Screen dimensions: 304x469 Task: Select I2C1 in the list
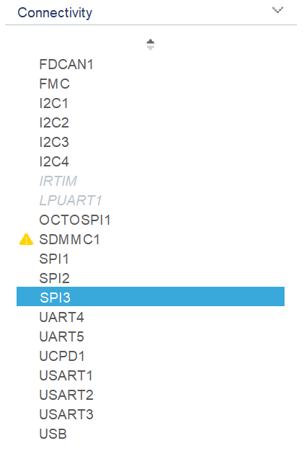(x=53, y=103)
